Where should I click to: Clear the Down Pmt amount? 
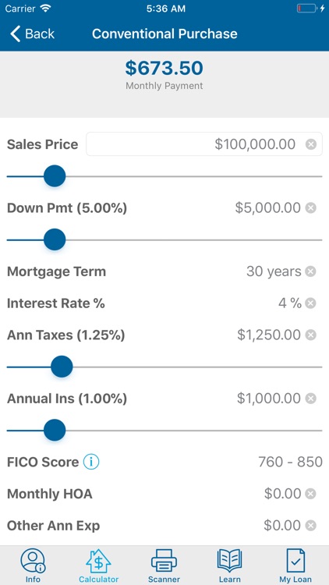(x=310, y=207)
